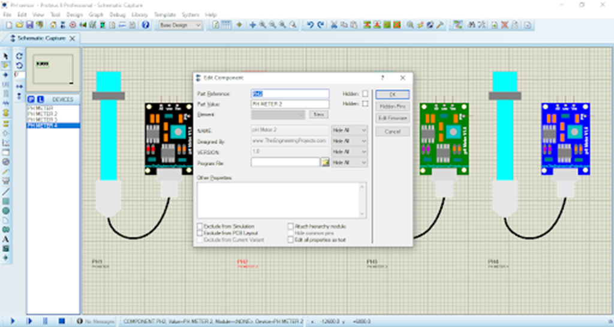Screen dimensions: 614x327
Task: Open the binoculars search icon
Action: coord(472,25)
